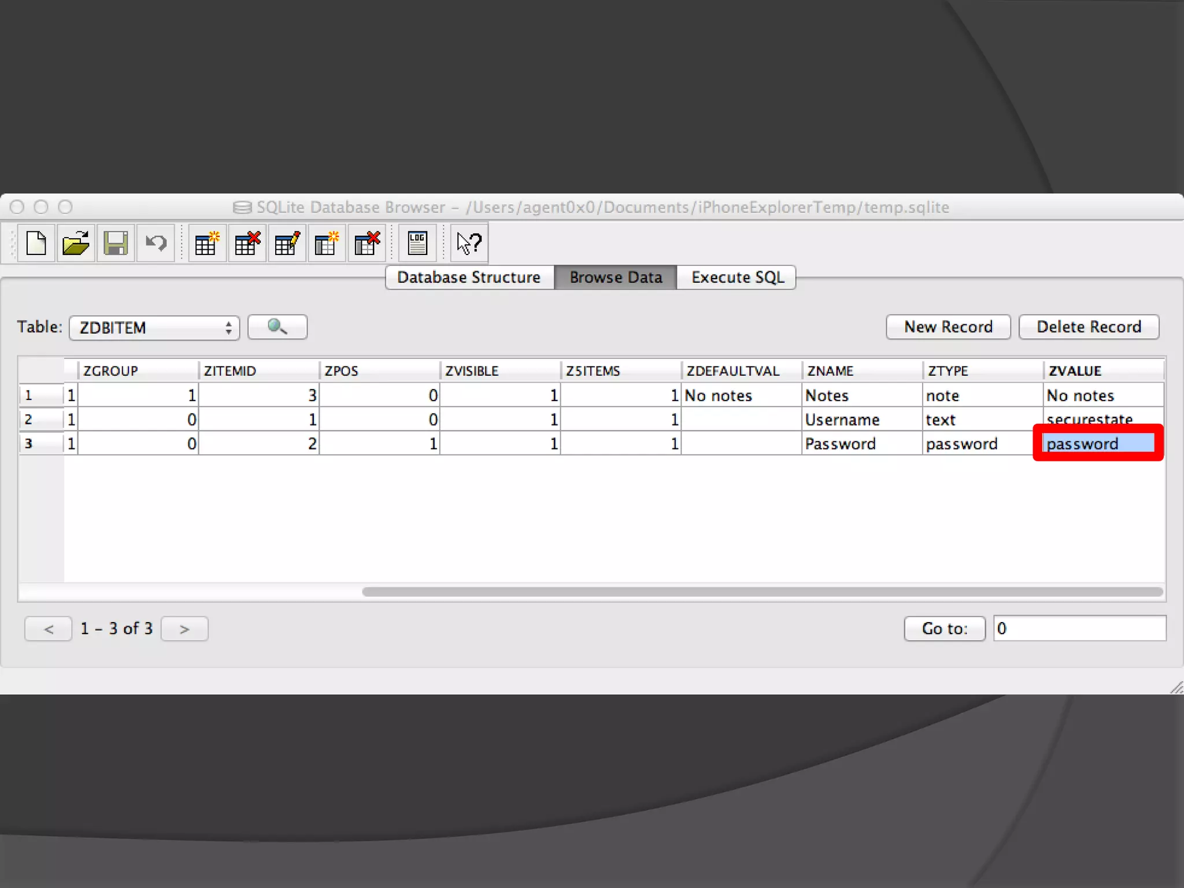
Task: Switch to the Database Structure tab
Action: point(469,277)
